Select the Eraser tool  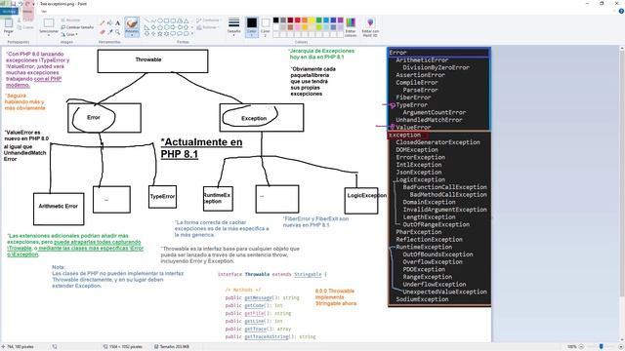point(103,31)
